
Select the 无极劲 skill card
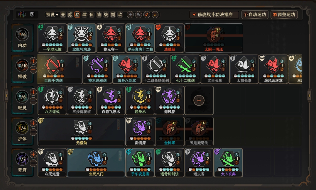[x=81, y=132]
